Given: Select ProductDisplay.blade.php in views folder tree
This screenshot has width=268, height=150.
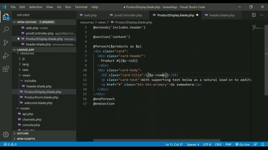Looking at the screenshot, I should point(44,92).
